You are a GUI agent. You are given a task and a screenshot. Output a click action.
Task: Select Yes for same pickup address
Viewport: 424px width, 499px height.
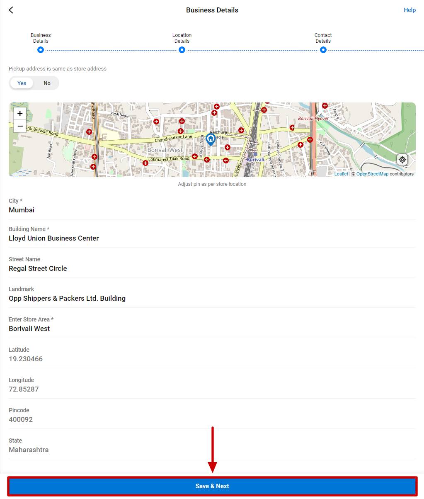pos(22,83)
